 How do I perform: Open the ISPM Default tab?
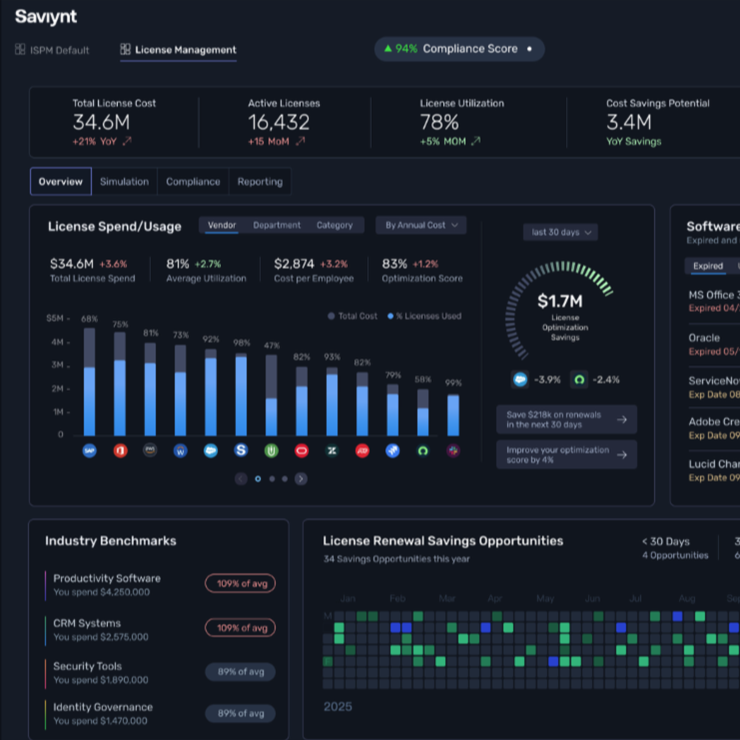[52, 50]
